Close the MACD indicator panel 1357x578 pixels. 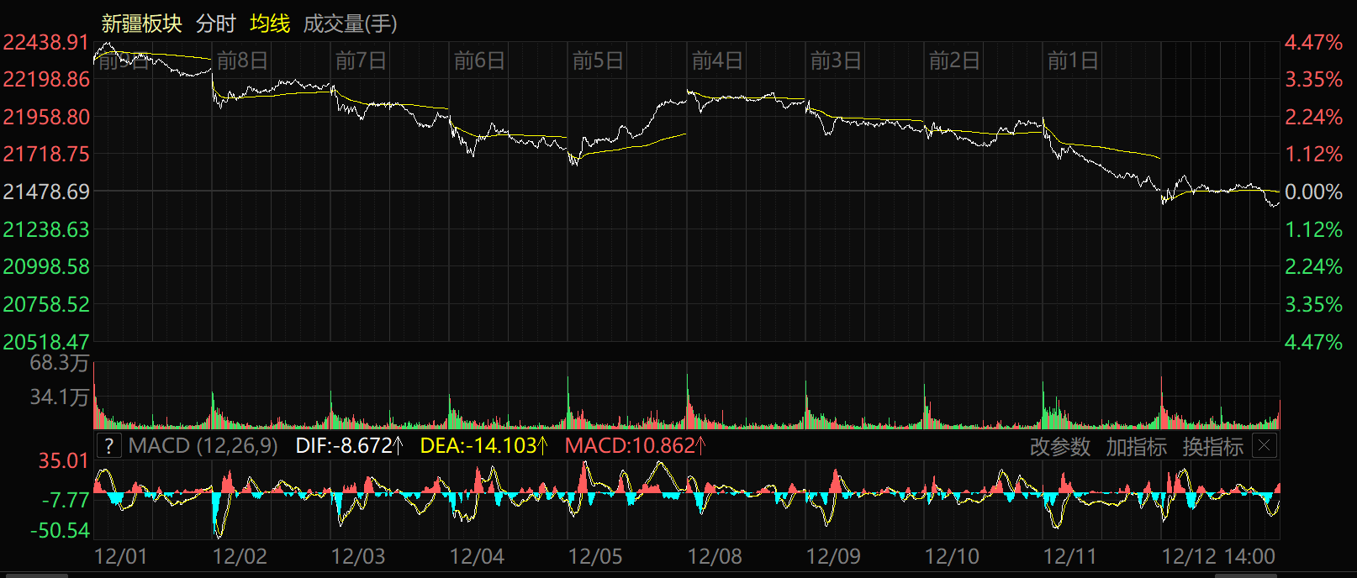(x=1264, y=446)
